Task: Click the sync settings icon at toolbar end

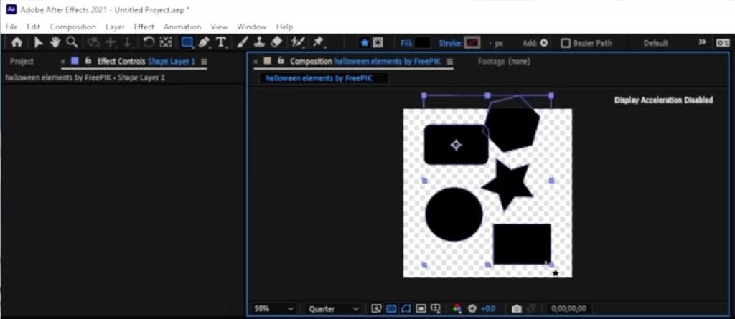Action: (x=723, y=43)
